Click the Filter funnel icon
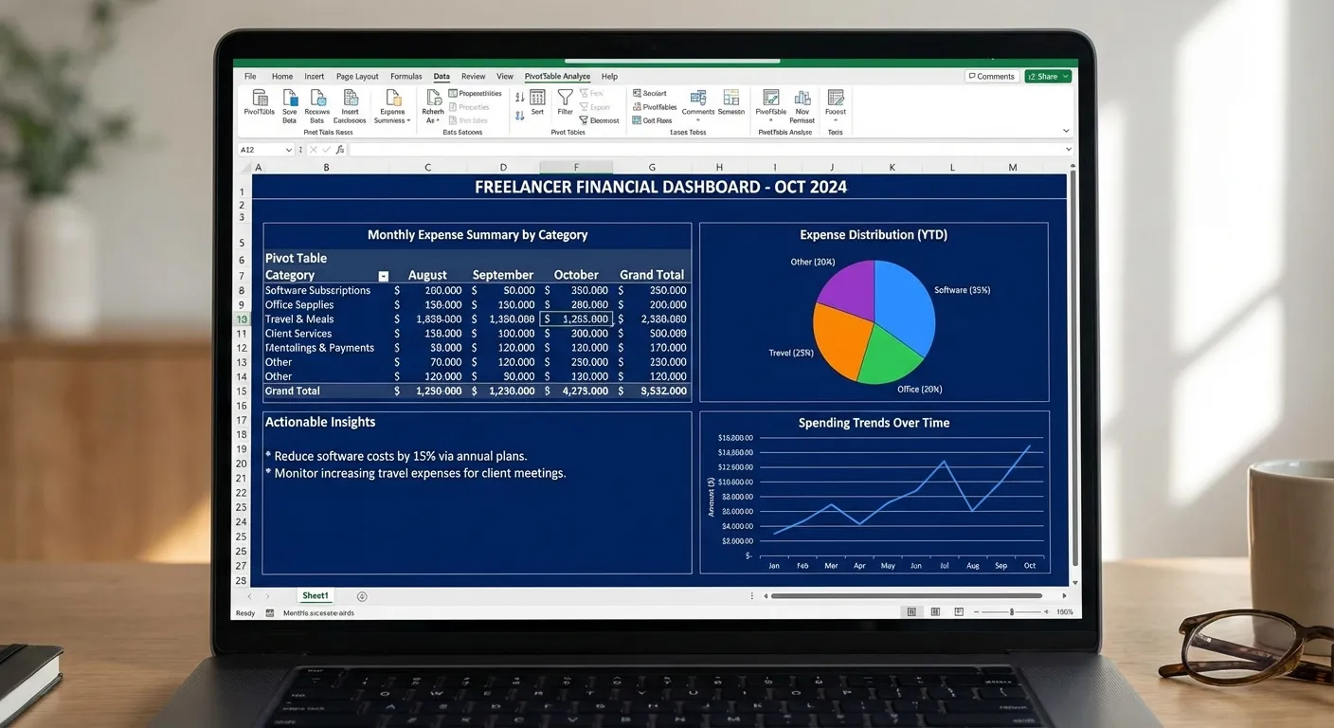This screenshot has height=728, width=1334. click(x=565, y=97)
